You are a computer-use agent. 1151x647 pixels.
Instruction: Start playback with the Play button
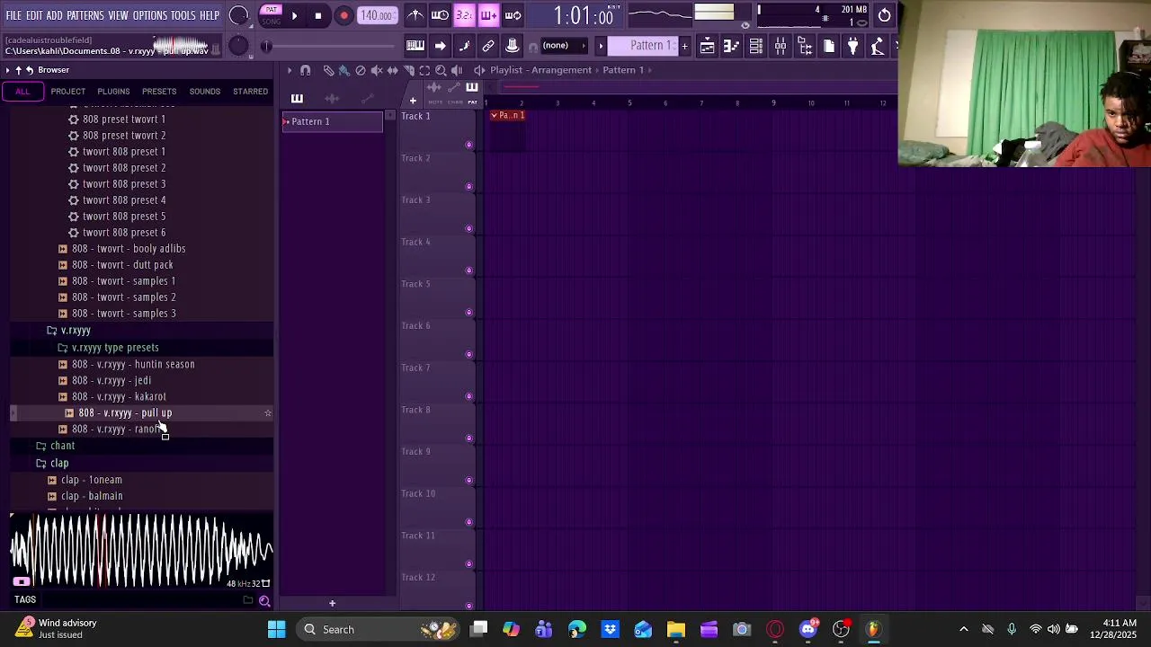tap(294, 15)
